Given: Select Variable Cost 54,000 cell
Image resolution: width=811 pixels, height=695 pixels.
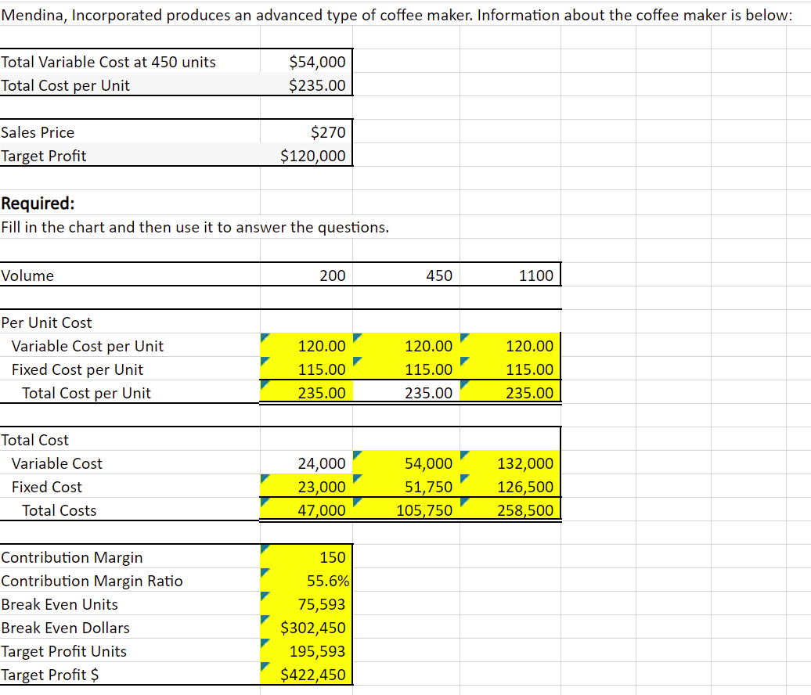Looking at the screenshot, I should point(406,463).
